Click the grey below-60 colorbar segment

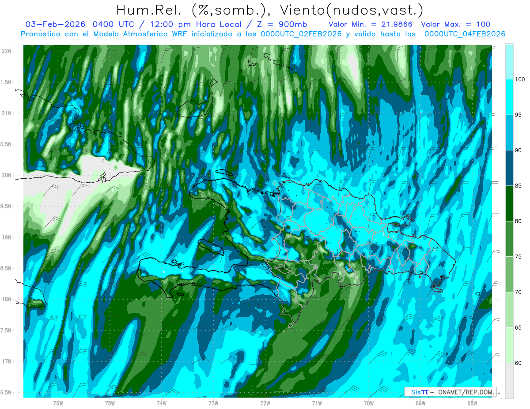(509, 381)
